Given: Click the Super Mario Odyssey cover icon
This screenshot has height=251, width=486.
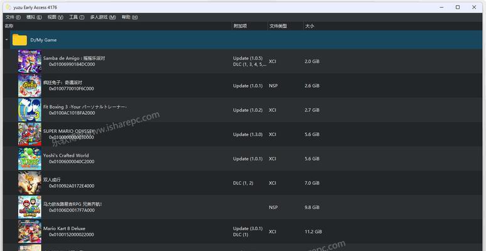Looking at the screenshot, I should click(x=30, y=134).
